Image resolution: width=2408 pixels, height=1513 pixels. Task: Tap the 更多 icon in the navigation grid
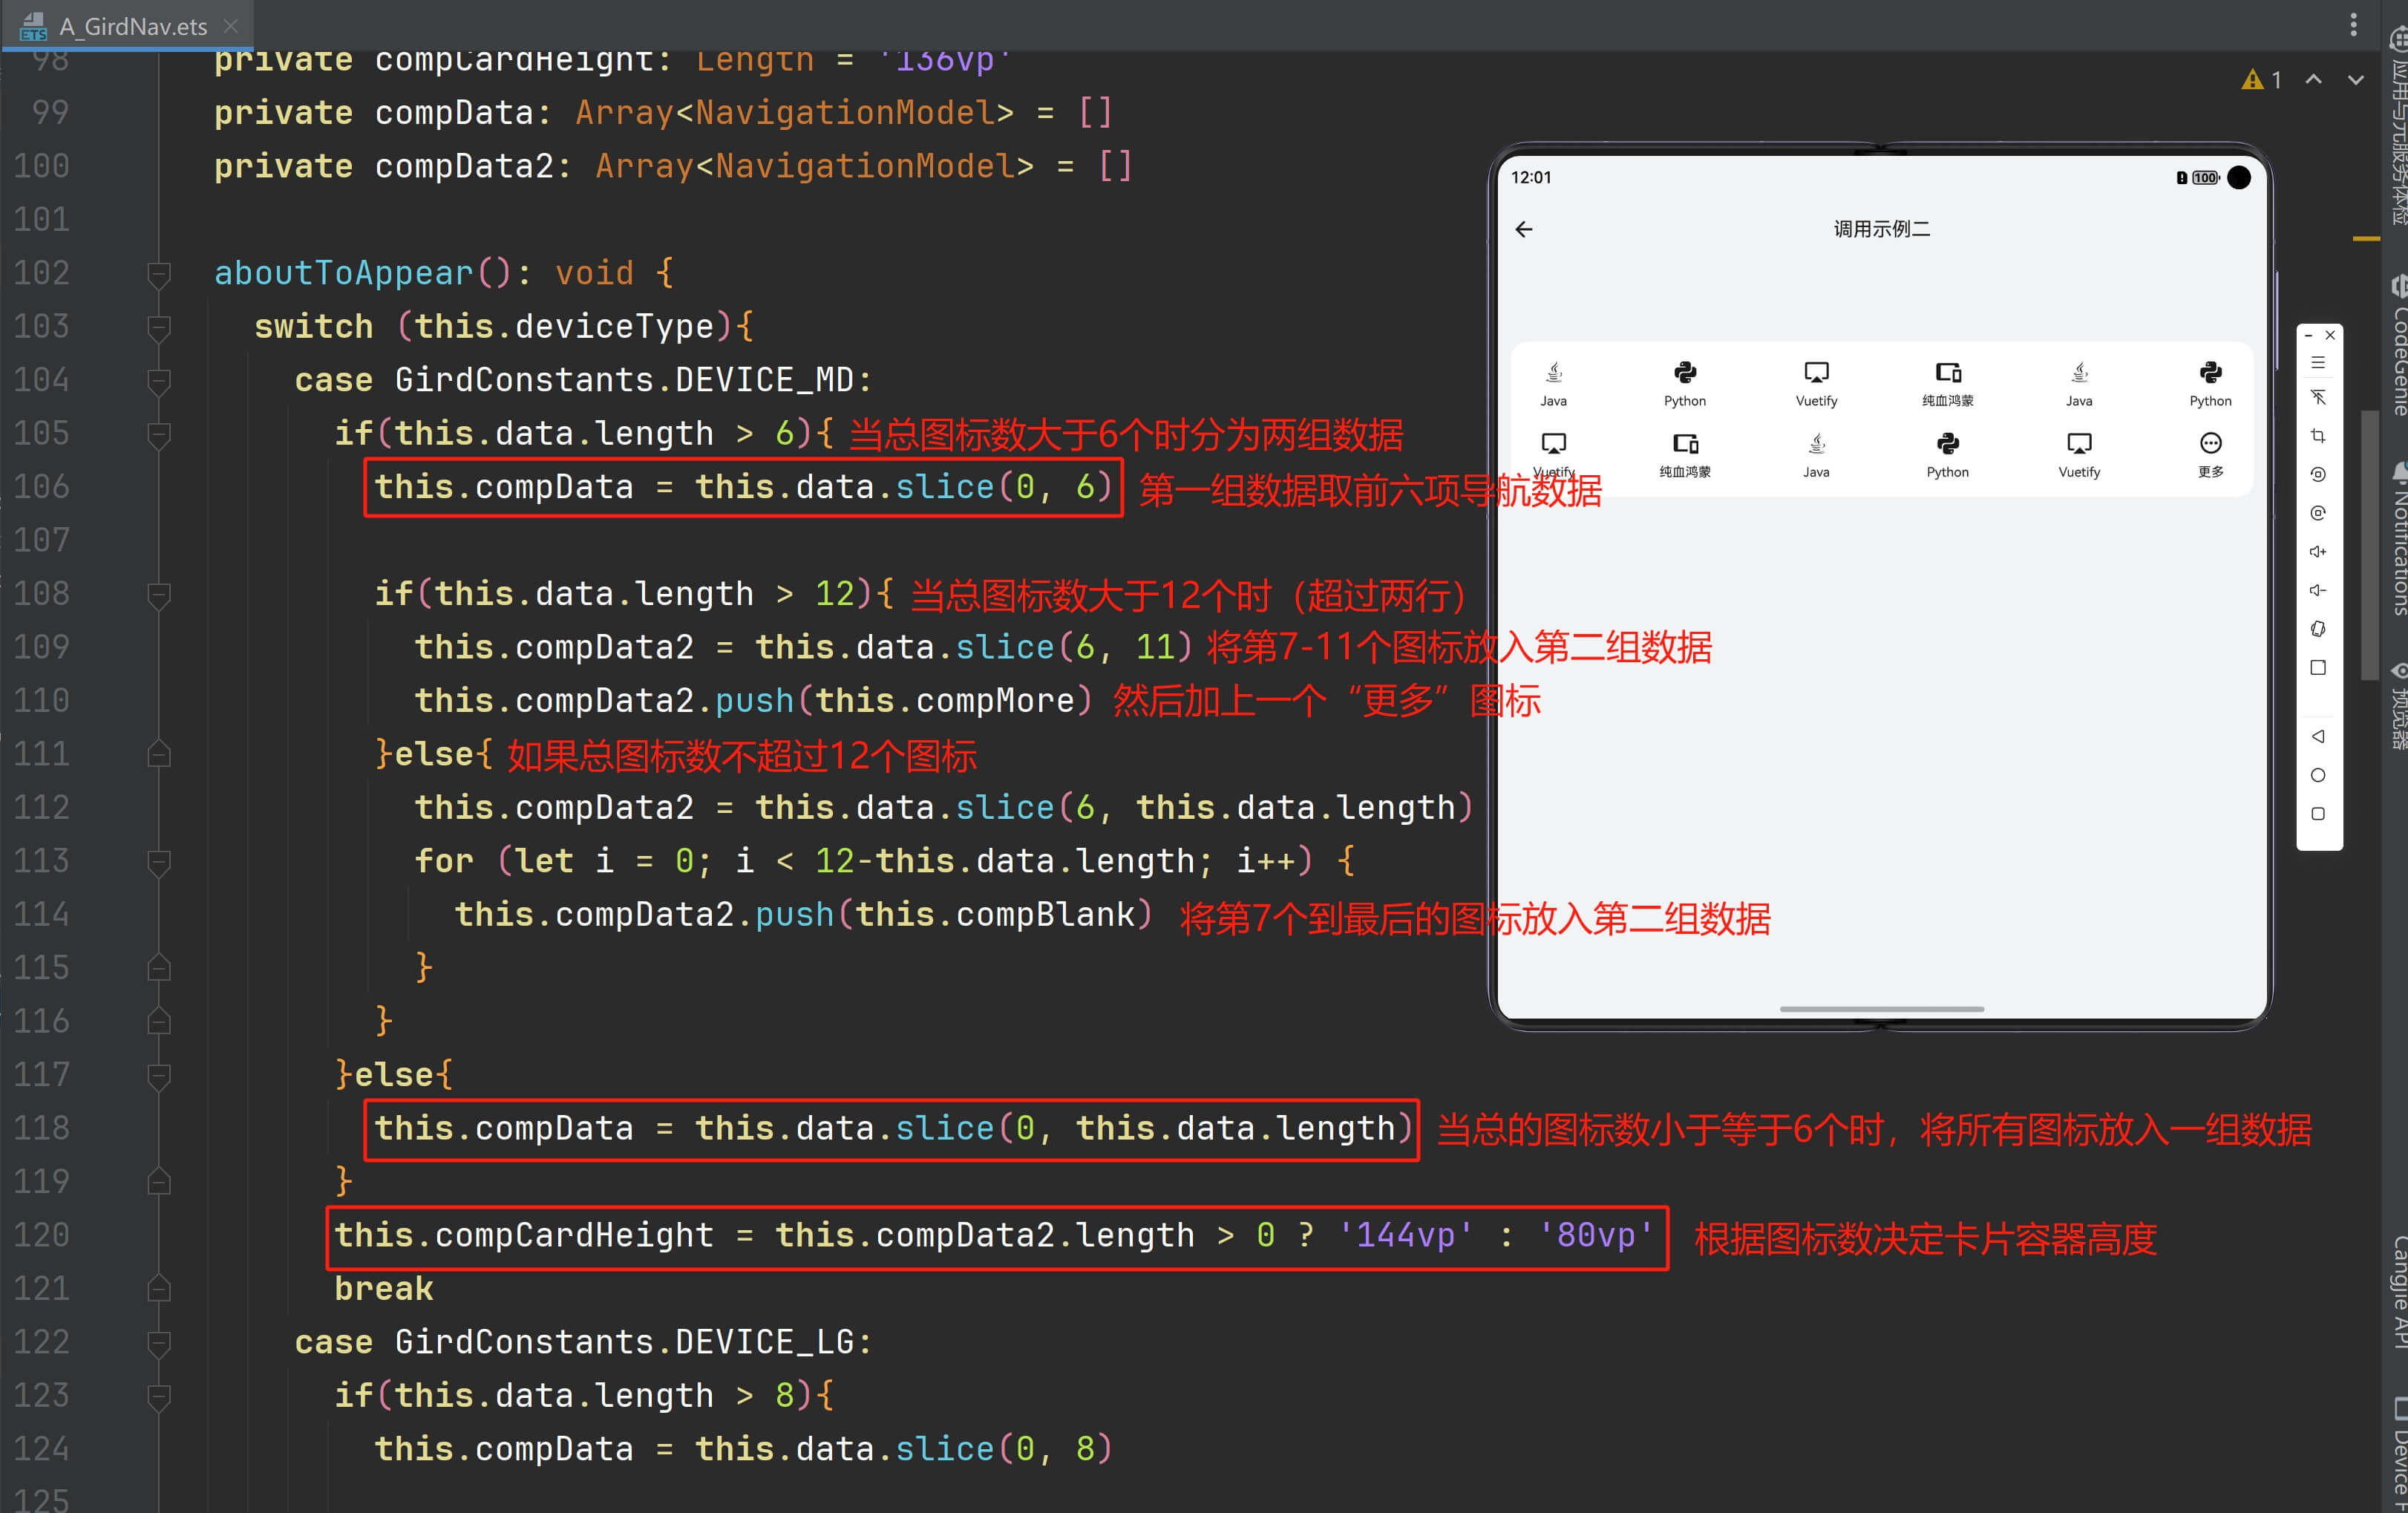tap(2210, 444)
